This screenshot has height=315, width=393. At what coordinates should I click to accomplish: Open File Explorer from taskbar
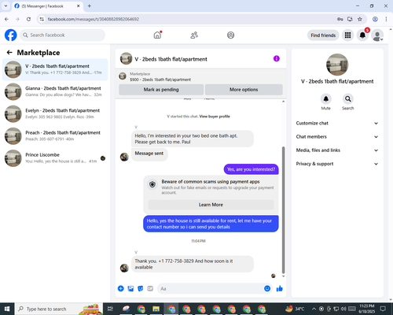[156, 309]
